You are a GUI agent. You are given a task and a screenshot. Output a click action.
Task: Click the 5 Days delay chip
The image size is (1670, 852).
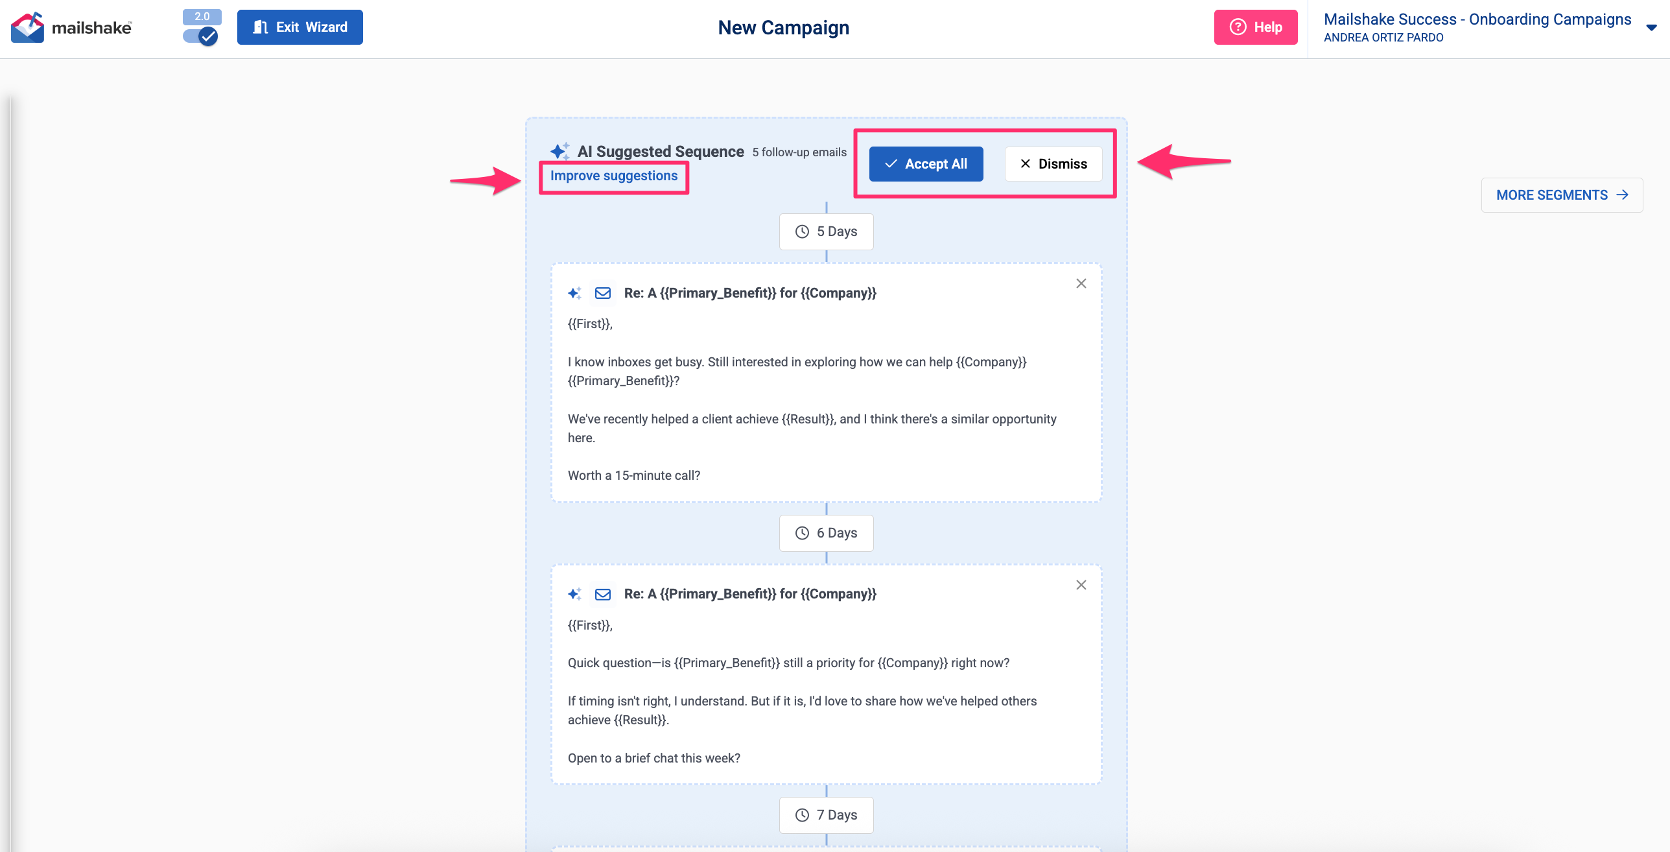(826, 231)
